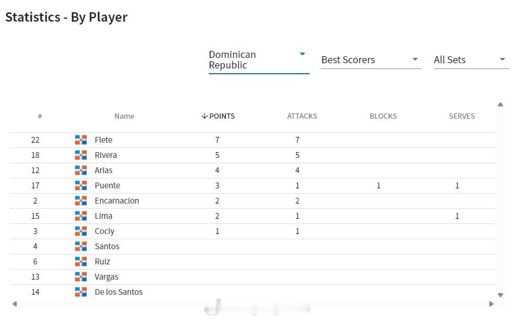Click the Name column header

(x=124, y=116)
